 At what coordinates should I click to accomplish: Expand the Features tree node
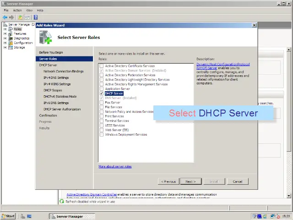5,33
